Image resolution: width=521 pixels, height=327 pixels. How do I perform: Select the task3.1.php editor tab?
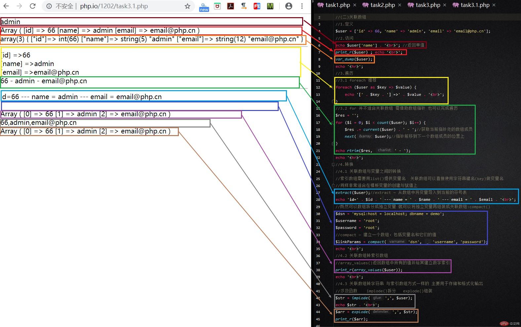coord(475,5)
